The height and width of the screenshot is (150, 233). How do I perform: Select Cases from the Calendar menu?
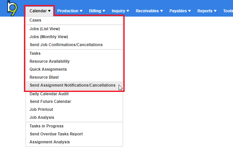click(74, 20)
